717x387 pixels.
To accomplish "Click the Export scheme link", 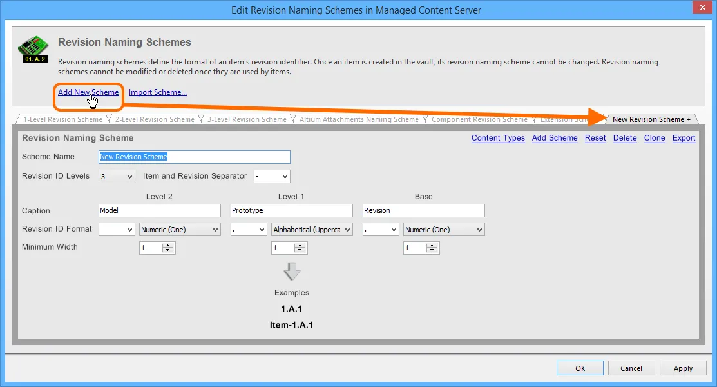I will click(684, 138).
